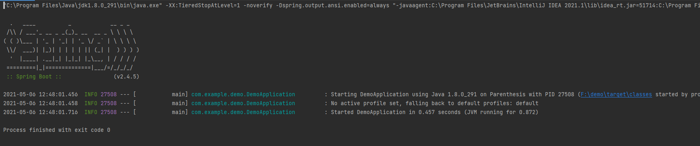Viewport: 700px width, 146px height.
Task: Click the 12:48:01.458 timestamp
Action: pyautogui.click(x=58, y=103)
